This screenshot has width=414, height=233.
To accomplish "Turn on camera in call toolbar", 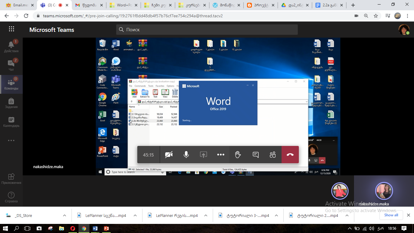I will pos(169,155).
